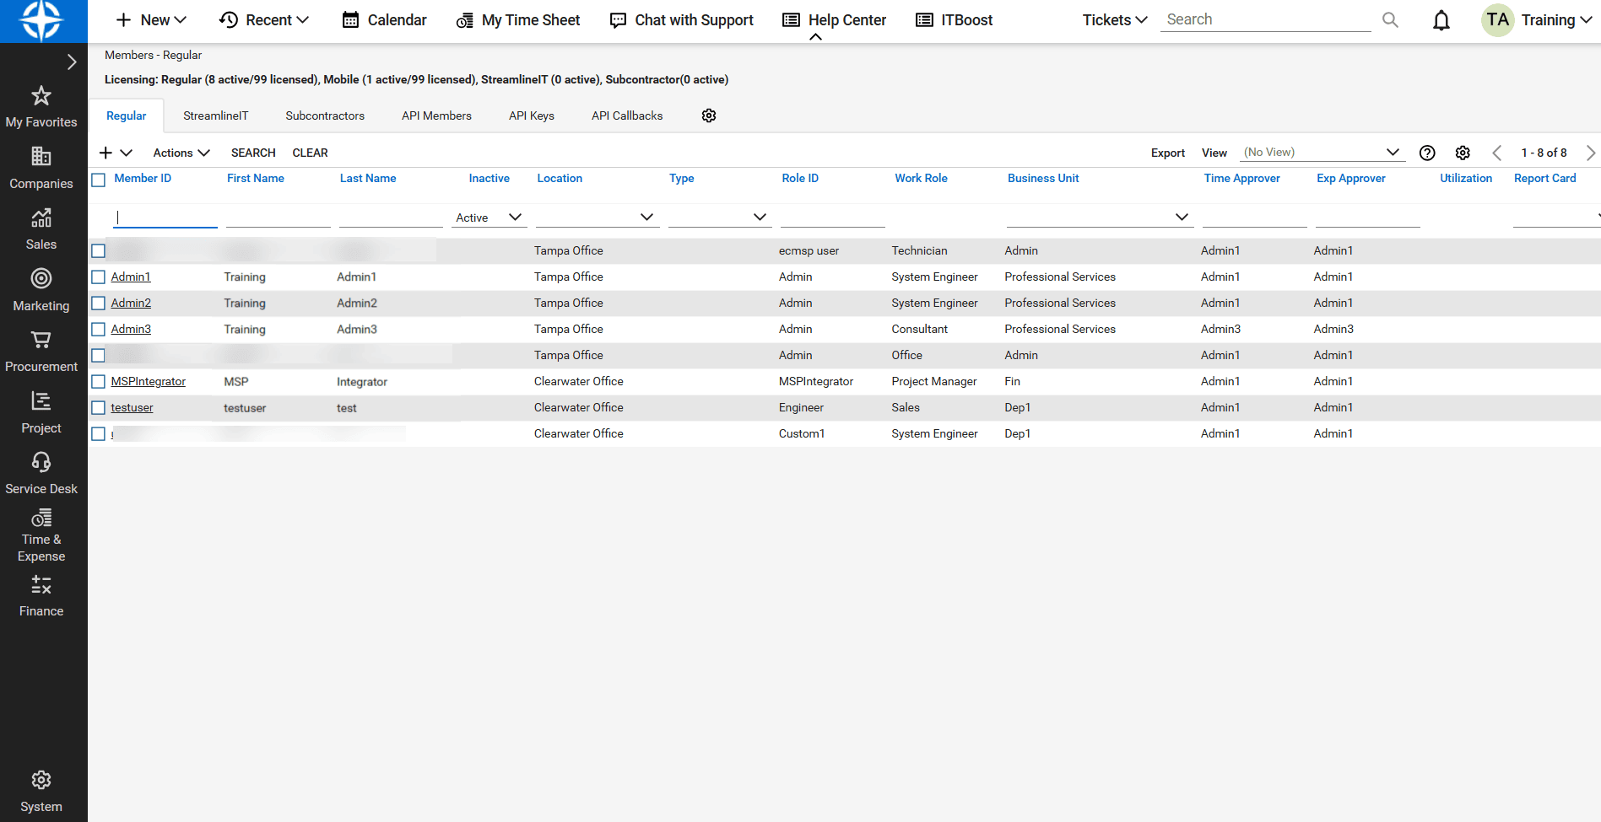Click the CLEAR button

click(x=310, y=153)
